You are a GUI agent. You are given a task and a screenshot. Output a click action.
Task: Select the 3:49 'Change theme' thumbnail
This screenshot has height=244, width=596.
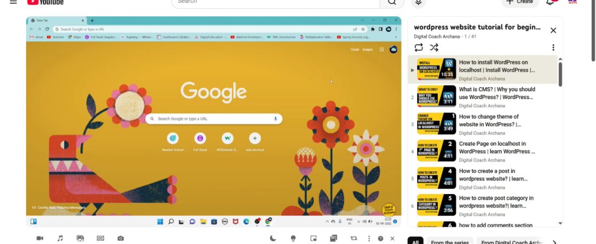point(436,123)
